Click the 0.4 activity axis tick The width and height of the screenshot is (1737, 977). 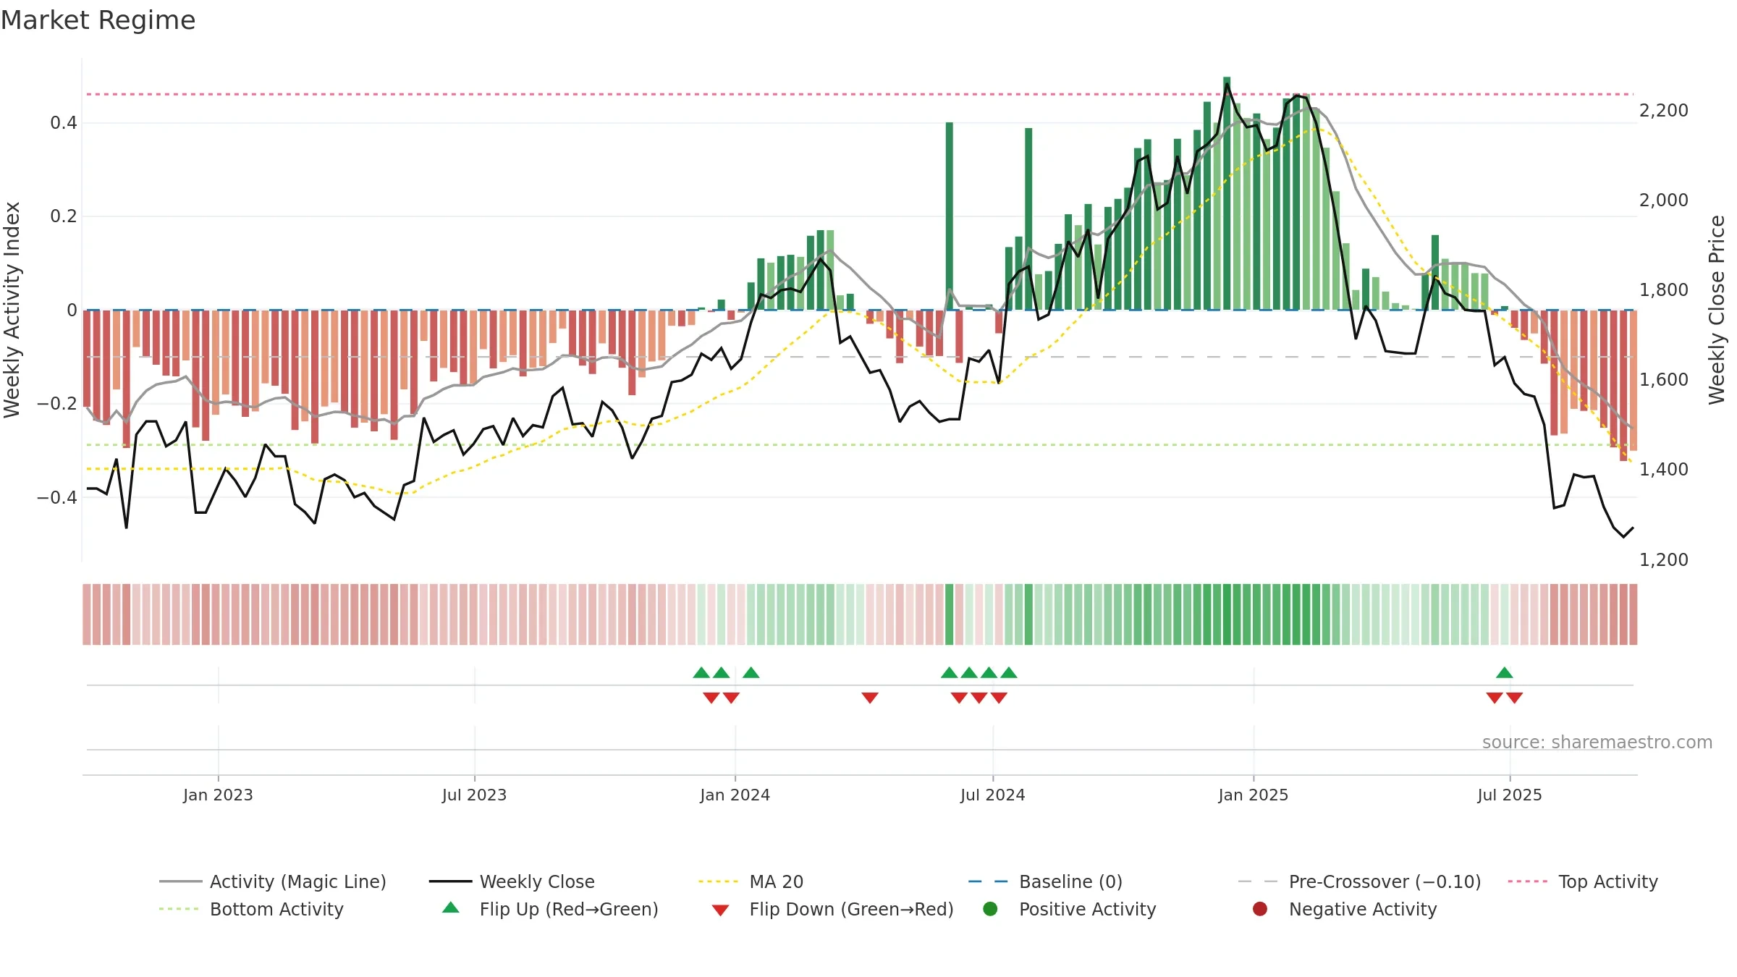pos(64,123)
